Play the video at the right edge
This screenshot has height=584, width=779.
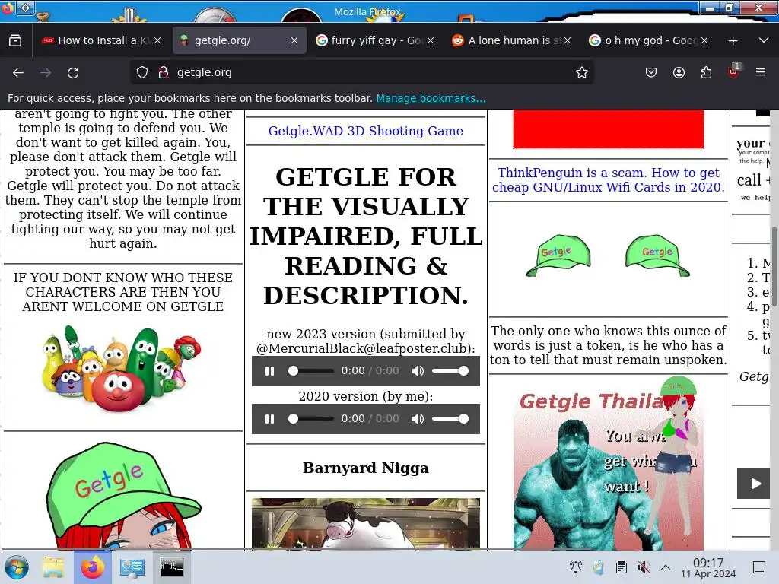point(754,484)
